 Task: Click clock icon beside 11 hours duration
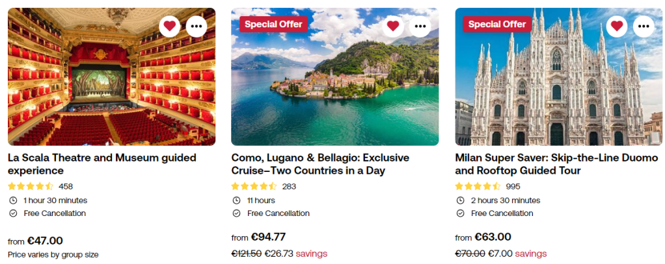point(236,200)
